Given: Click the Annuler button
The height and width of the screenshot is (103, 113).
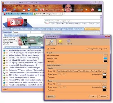Looking at the screenshot, I should pos(103,97).
